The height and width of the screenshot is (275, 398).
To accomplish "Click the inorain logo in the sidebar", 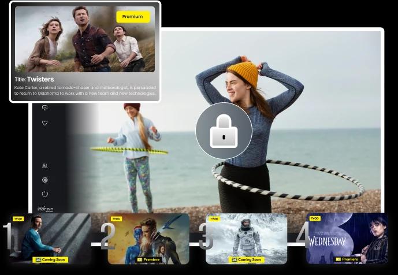I will [x=46, y=209].
